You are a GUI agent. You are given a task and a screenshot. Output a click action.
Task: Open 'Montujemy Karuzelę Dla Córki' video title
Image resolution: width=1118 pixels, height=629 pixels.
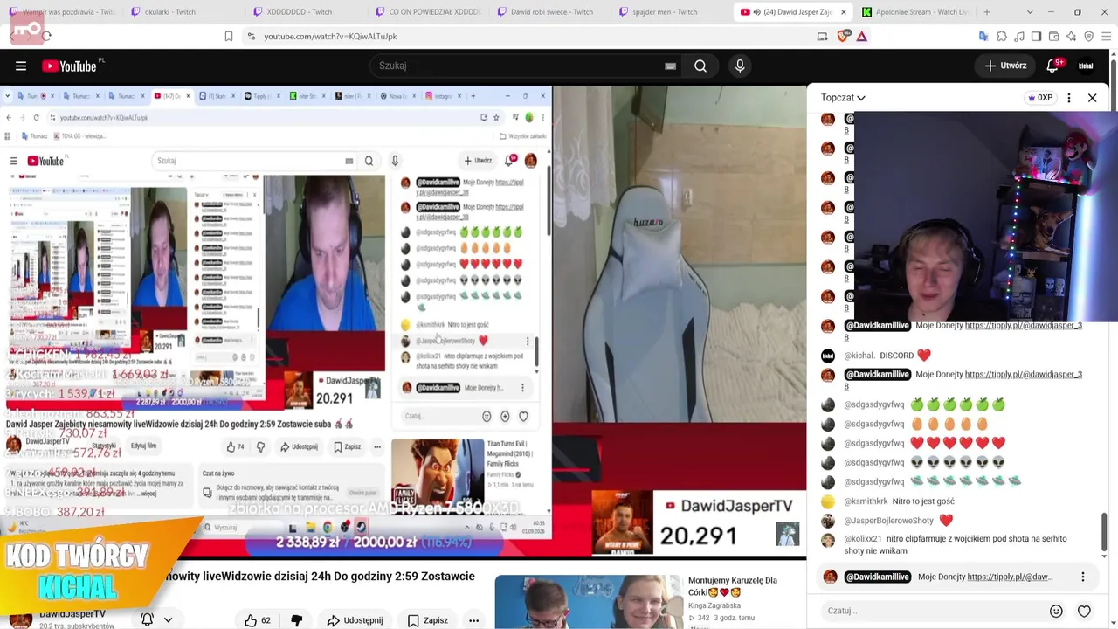[732, 586]
